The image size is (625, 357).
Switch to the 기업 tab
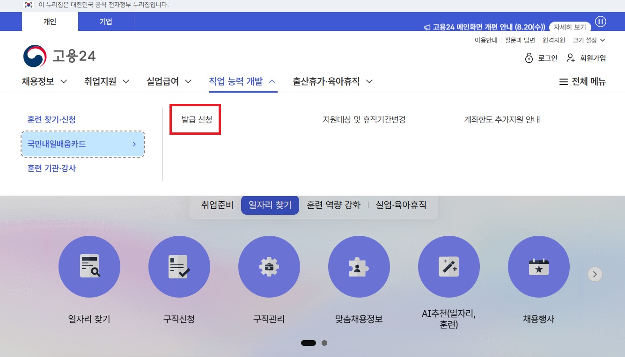click(x=105, y=22)
